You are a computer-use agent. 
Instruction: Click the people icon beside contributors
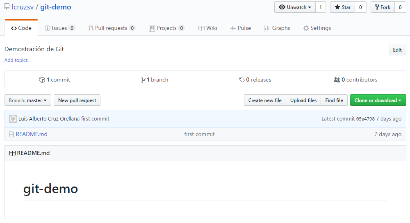click(337, 80)
